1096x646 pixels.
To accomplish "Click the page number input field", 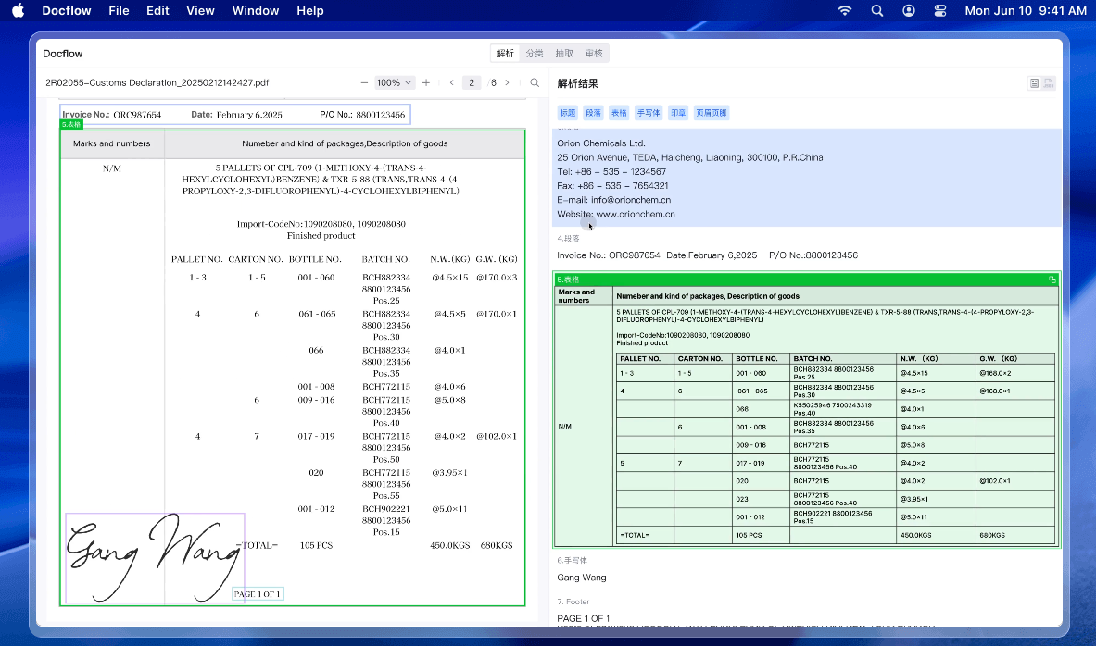I will (x=472, y=82).
